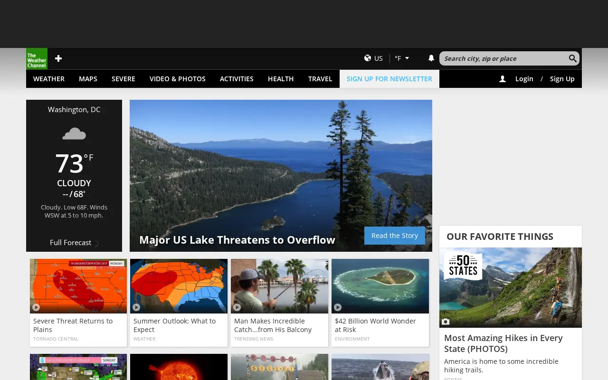Viewport: 608px width, 380px height.
Task: Click Most Amazing Hikes in Every State headline
Action: pyautogui.click(x=503, y=343)
